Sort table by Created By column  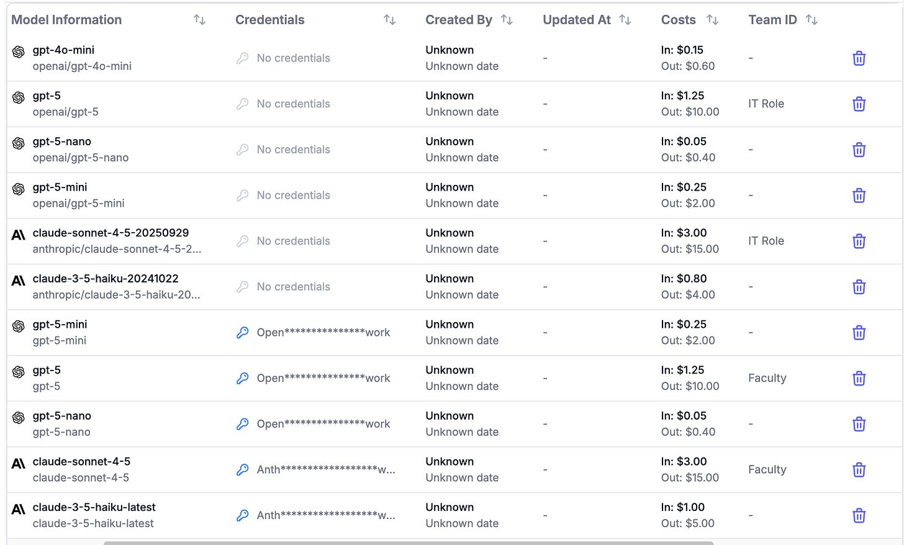click(507, 20)
